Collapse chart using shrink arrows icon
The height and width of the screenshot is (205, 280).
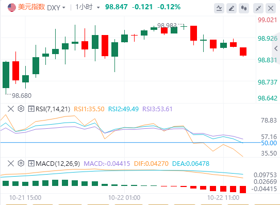click(x=258, y=8)
